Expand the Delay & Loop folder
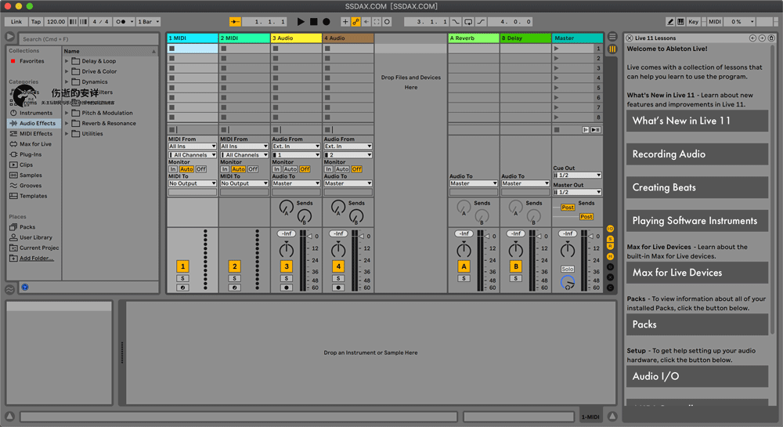The height and width of the screenshot is (427, 783). click(67, 61)
